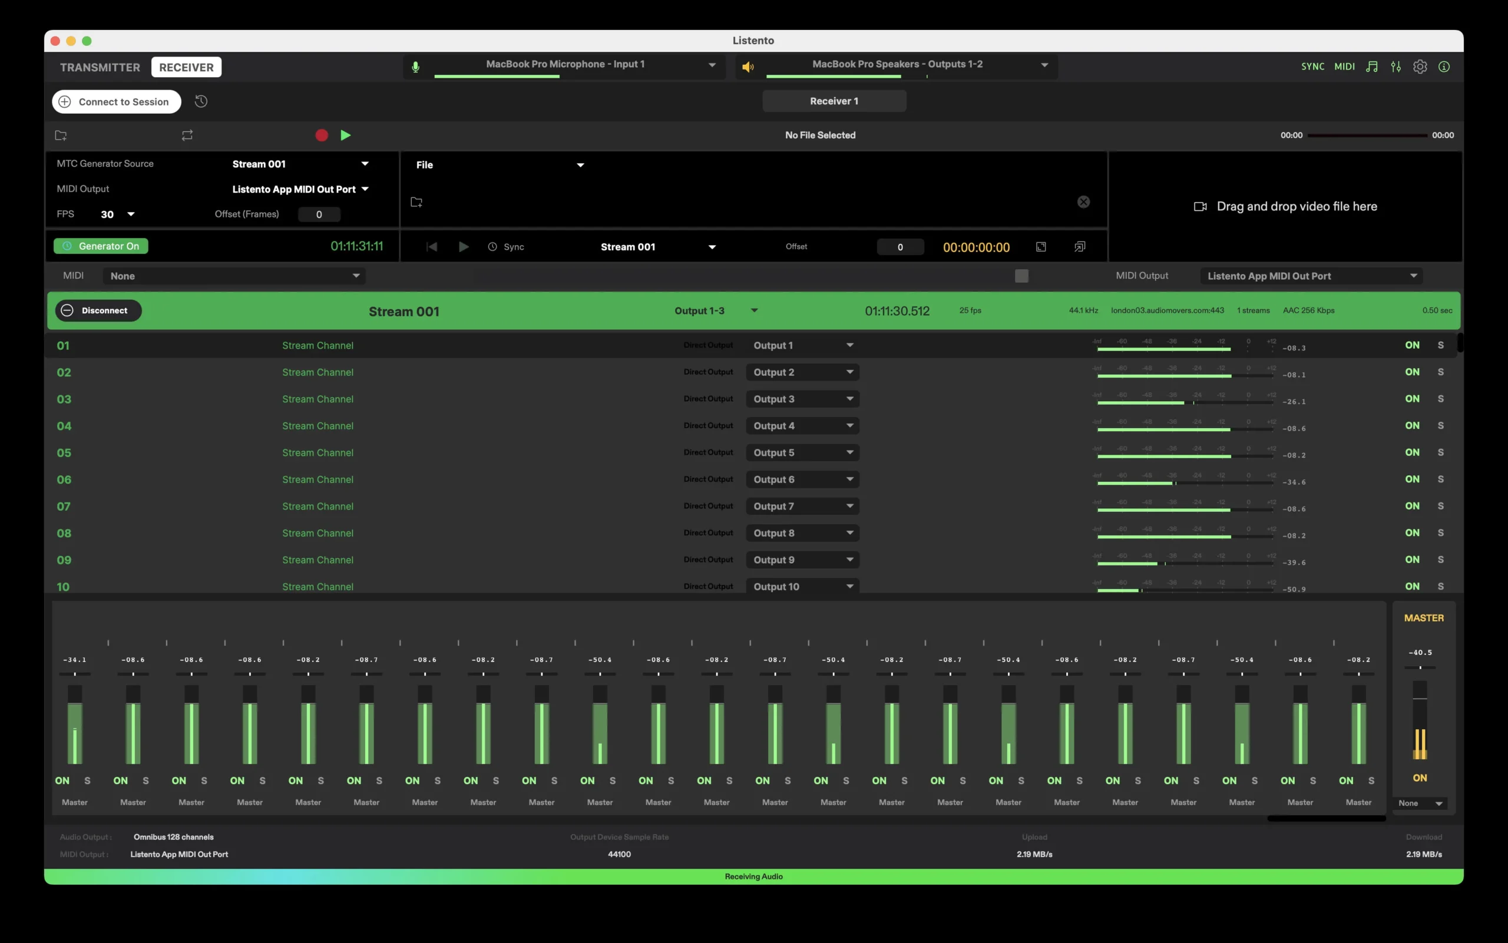Image resolution: width=1508 pixels, height=943 pixels.
Task: Click the 01:11:31:11 generator timecode
Action: point(357,246)
